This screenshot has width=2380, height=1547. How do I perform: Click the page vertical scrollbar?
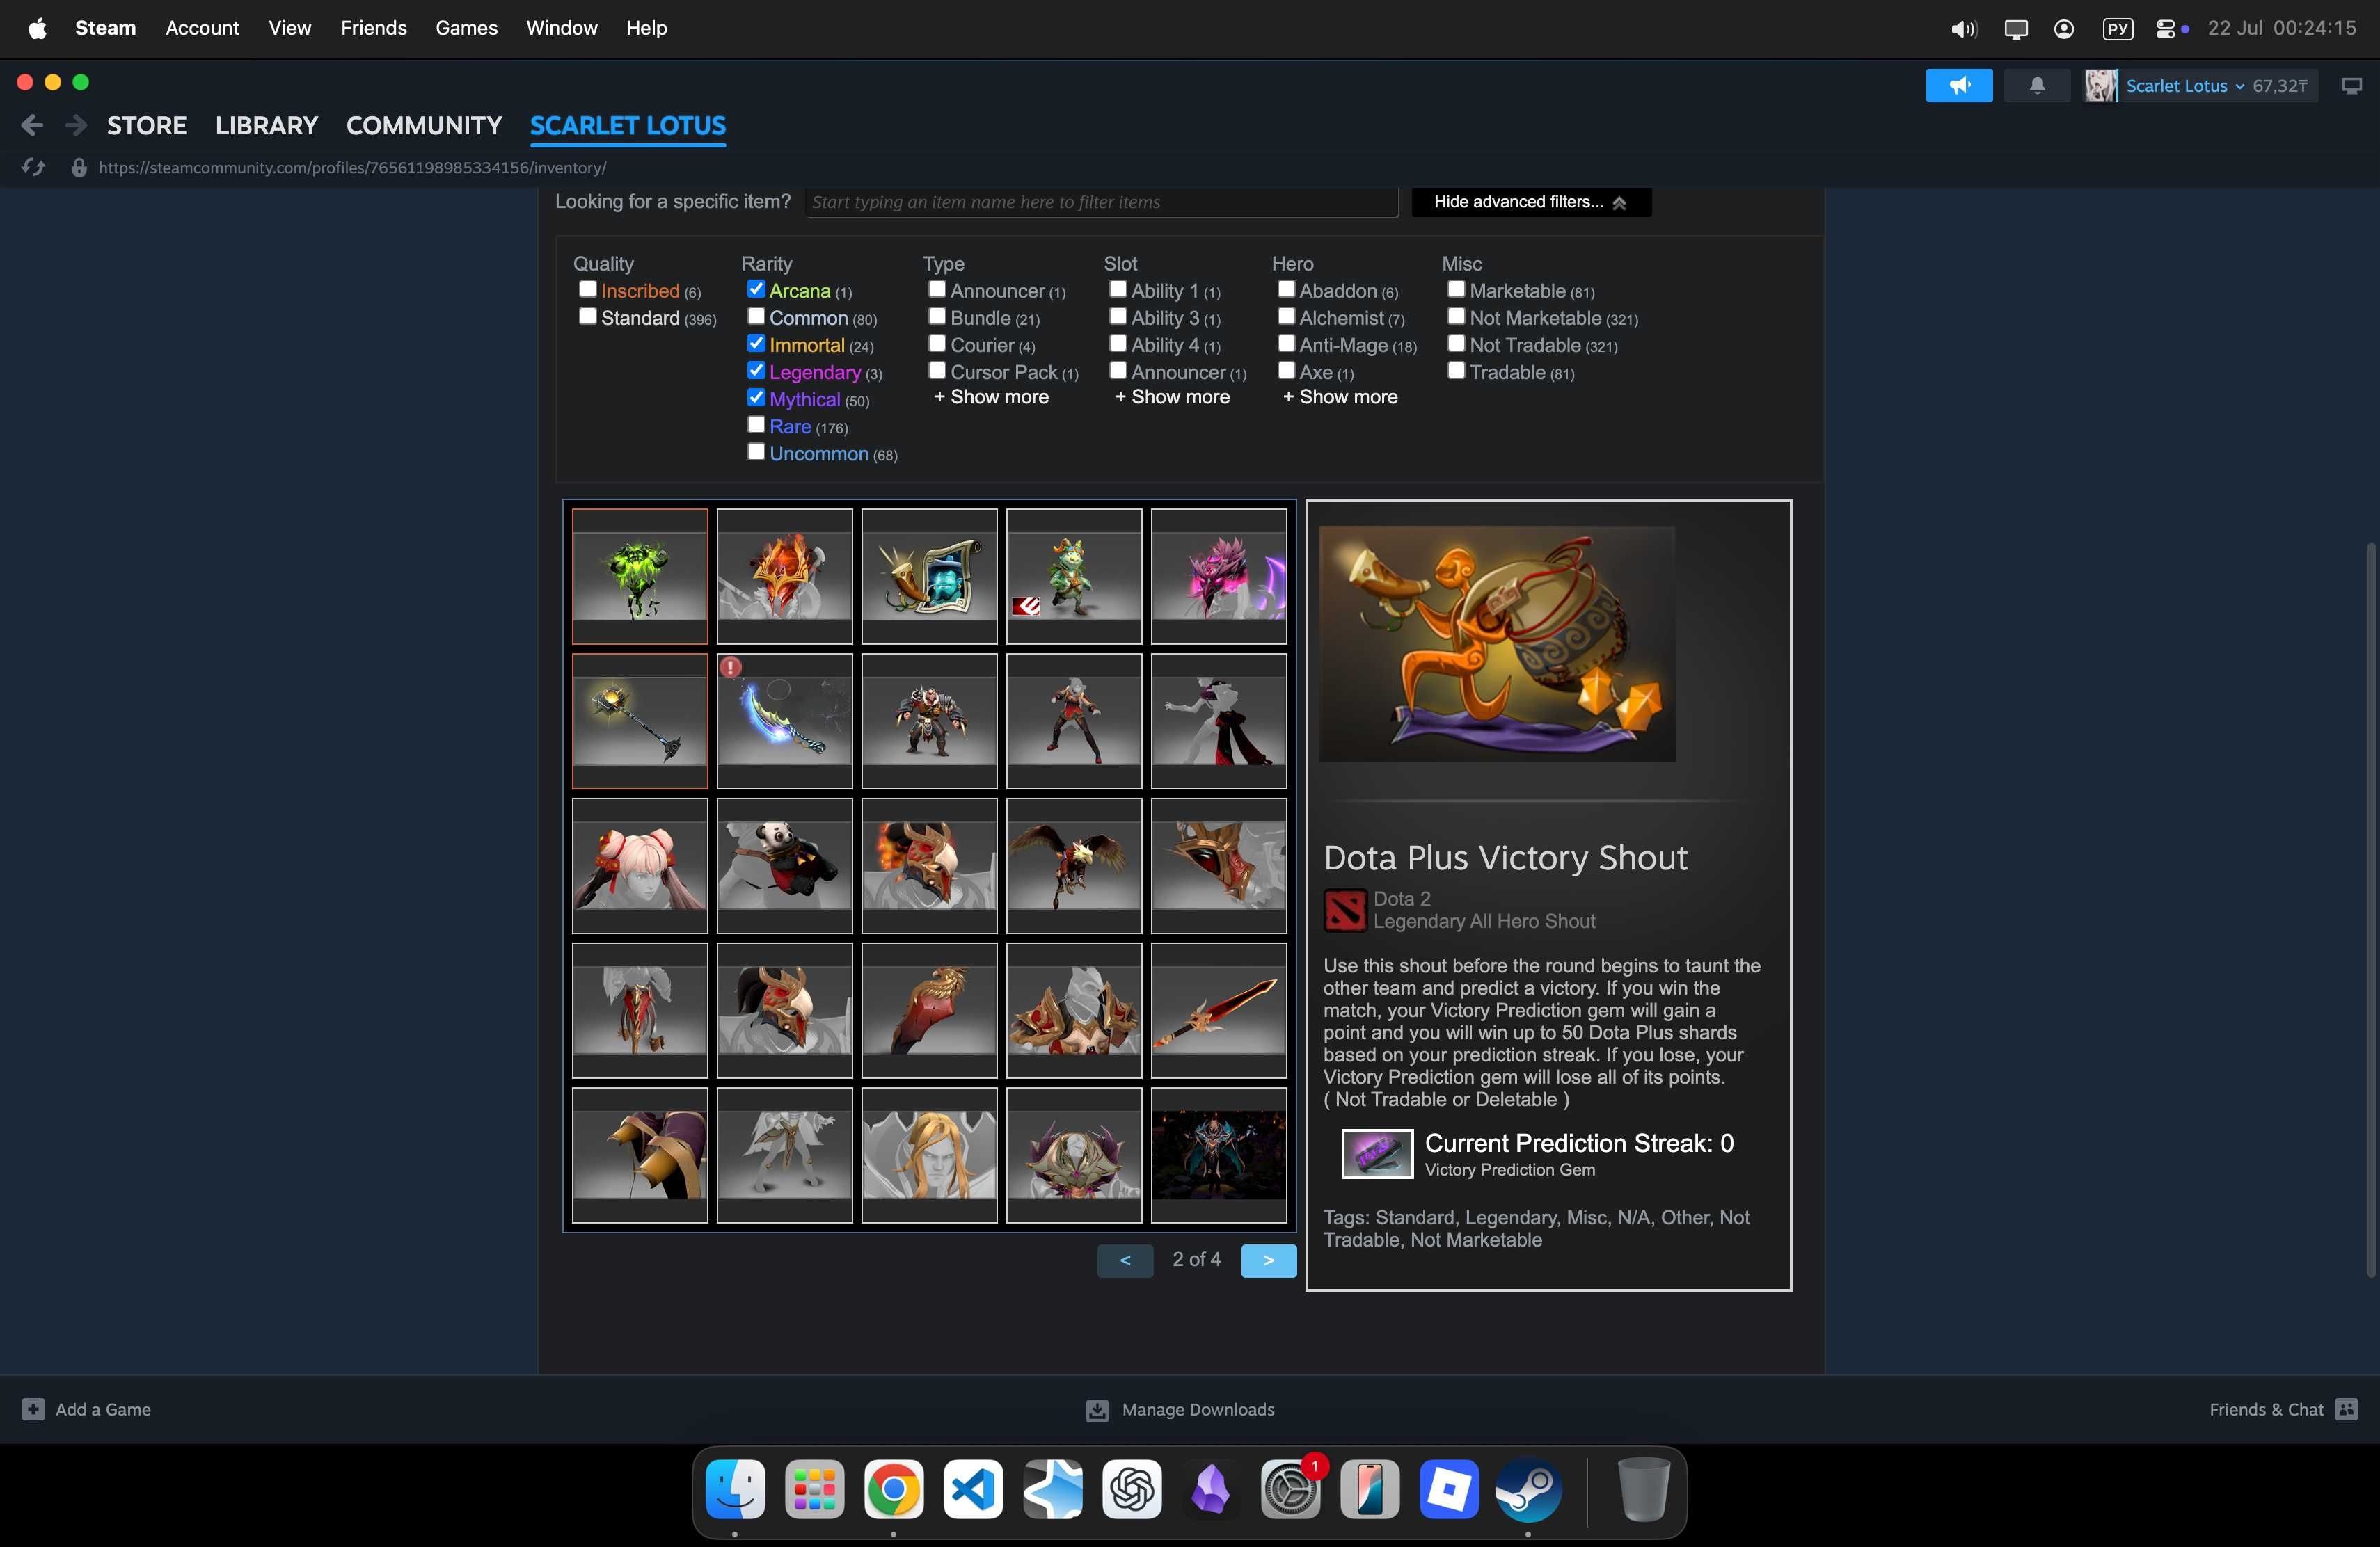point(2370,909)
